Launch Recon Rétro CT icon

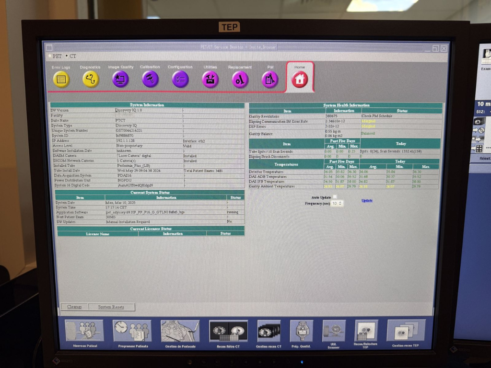tap(228, 331)
